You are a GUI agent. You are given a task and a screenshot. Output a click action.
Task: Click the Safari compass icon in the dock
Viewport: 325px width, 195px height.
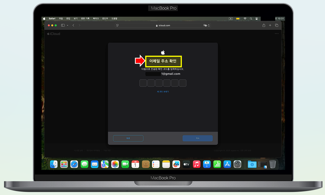coord(74,164)
